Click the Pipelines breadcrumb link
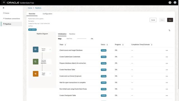This screenshot has width=179, height=101. pyautogui.click(x=38, y=8)
